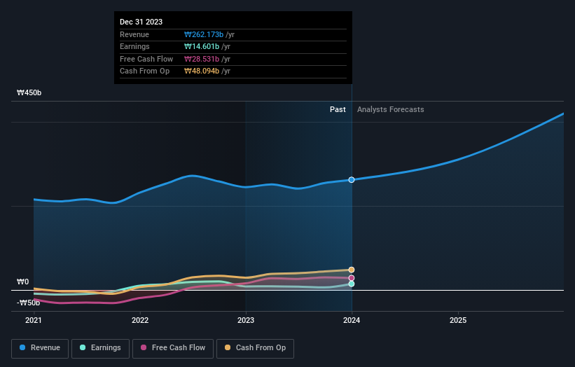Click the Cash From Op label in tooltip
This screenshot has height=367, width=575.
point(144,71)
